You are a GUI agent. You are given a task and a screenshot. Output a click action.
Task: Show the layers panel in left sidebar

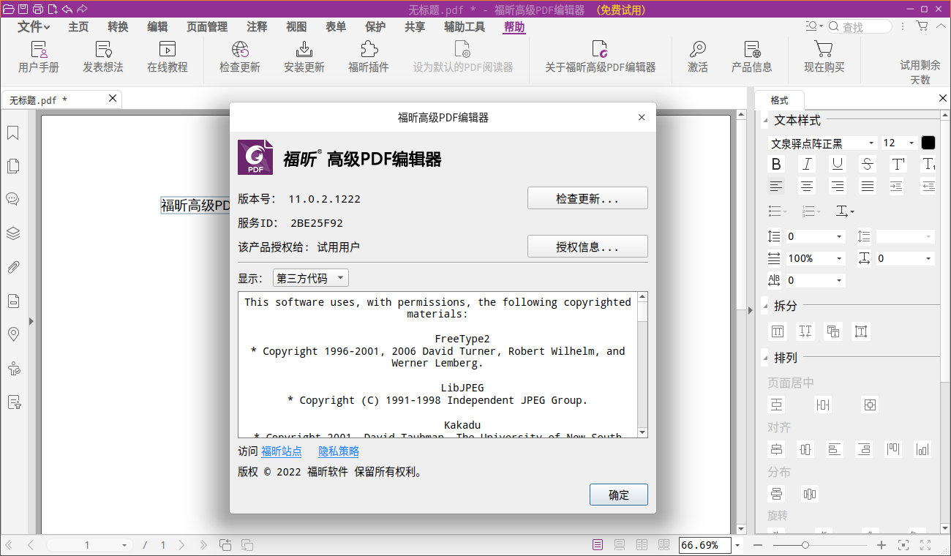point(12,233)
